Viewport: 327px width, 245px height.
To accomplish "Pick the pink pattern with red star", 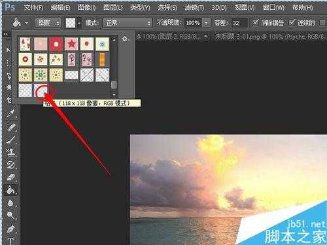I will pyautogui.click(x=71, y=45).
